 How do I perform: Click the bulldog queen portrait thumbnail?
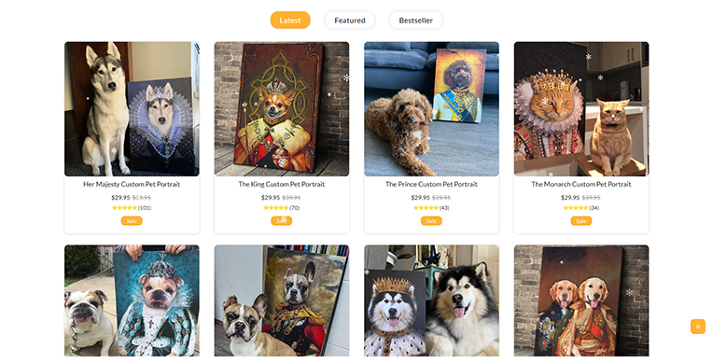(x=132, y=300)
